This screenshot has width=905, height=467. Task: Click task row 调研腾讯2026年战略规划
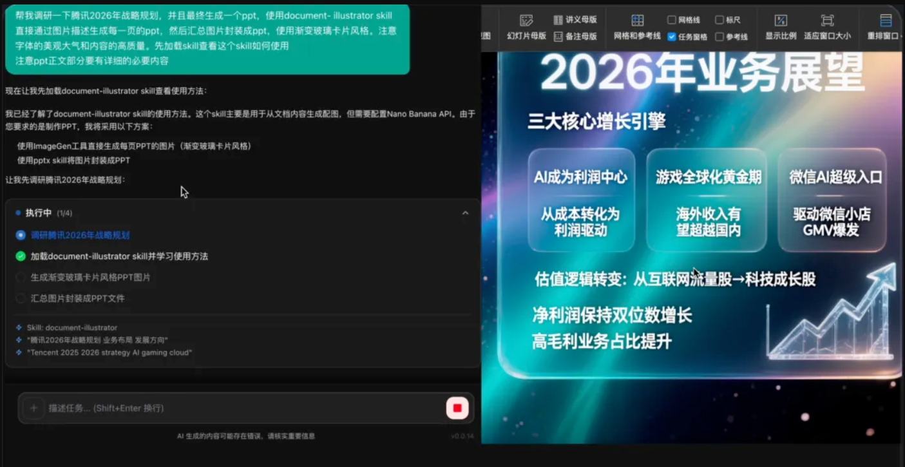coord(80,235)
